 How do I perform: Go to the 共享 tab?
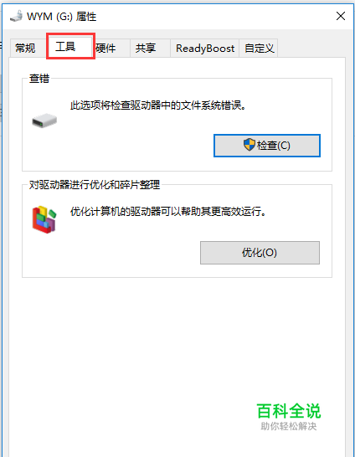tap(146, 48)
